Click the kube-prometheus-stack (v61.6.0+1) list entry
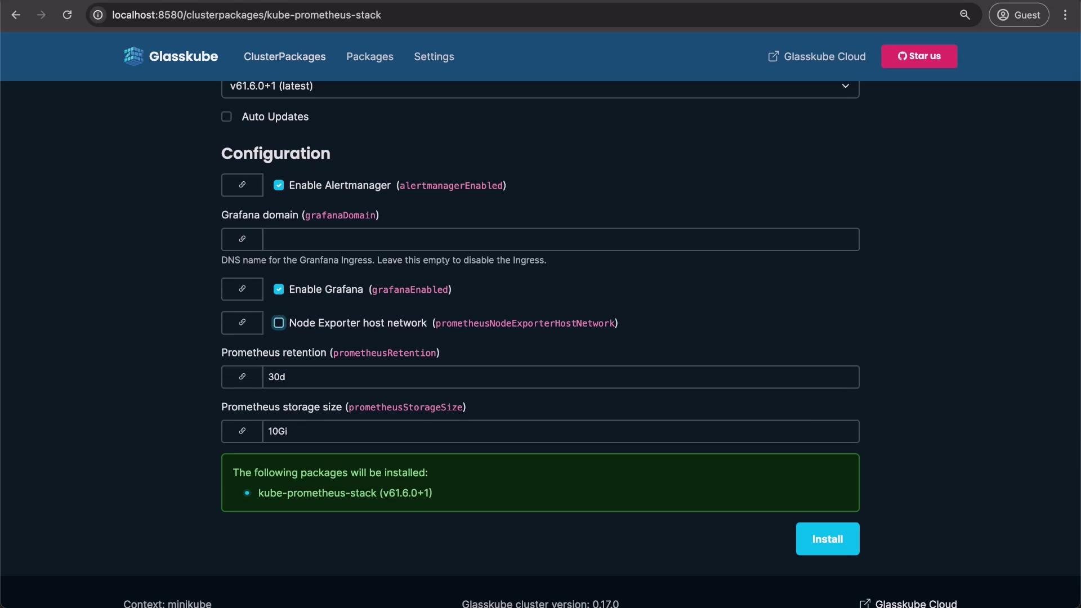Image resolution: width=1081 pixels, height=608 pixels. [x=345, y=493]
